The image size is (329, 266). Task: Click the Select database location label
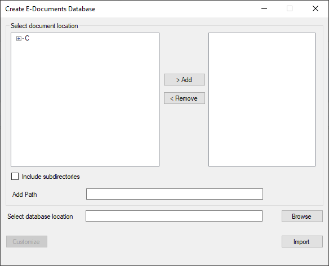point(40,217)
